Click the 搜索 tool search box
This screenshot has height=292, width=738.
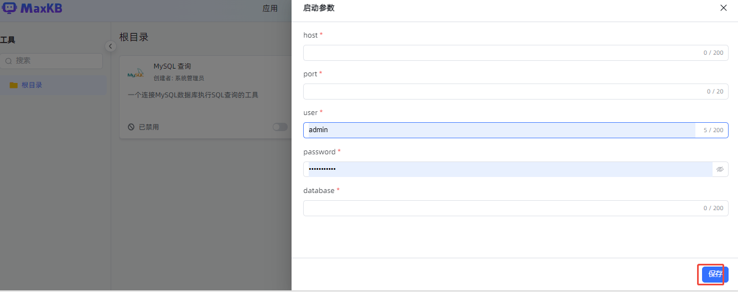tap(51, 61)
